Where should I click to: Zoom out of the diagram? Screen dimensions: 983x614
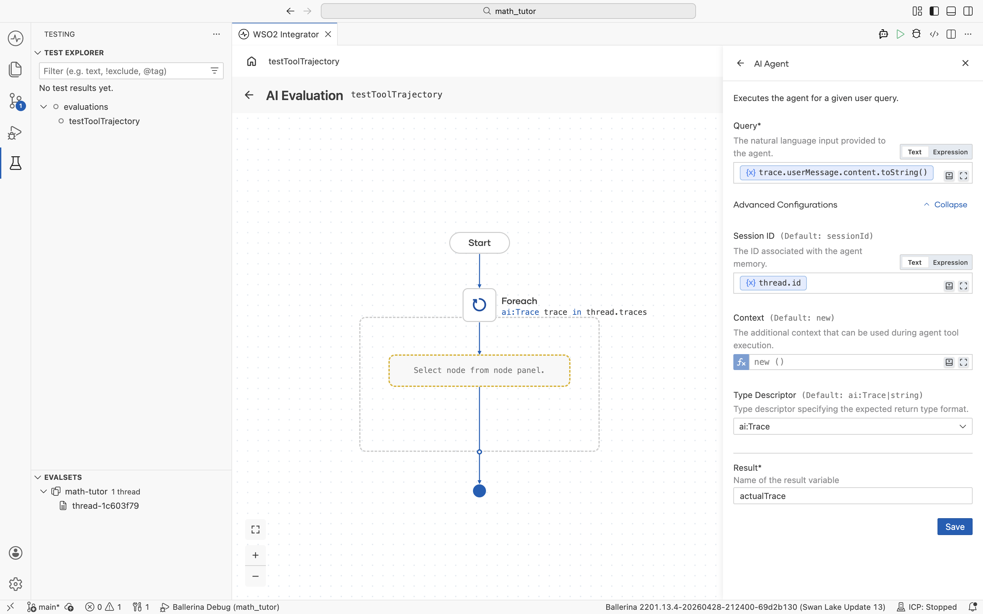(x=256, y=576)
